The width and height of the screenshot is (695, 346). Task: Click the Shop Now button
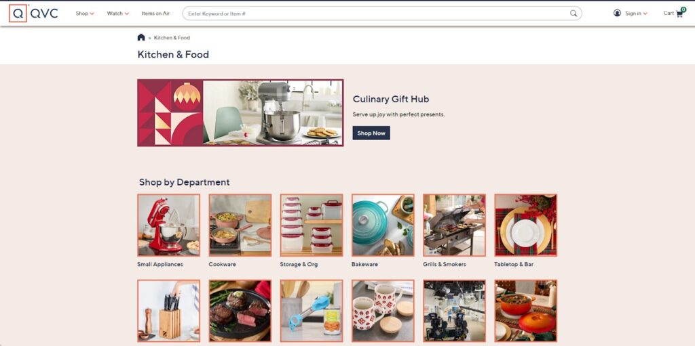pos(371,133)
